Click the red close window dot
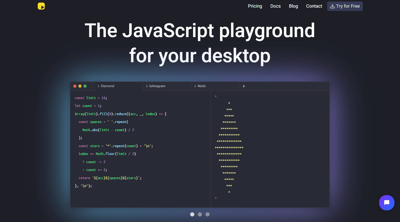The width and height of the screenshot is (400, 222). click(75, 86)
